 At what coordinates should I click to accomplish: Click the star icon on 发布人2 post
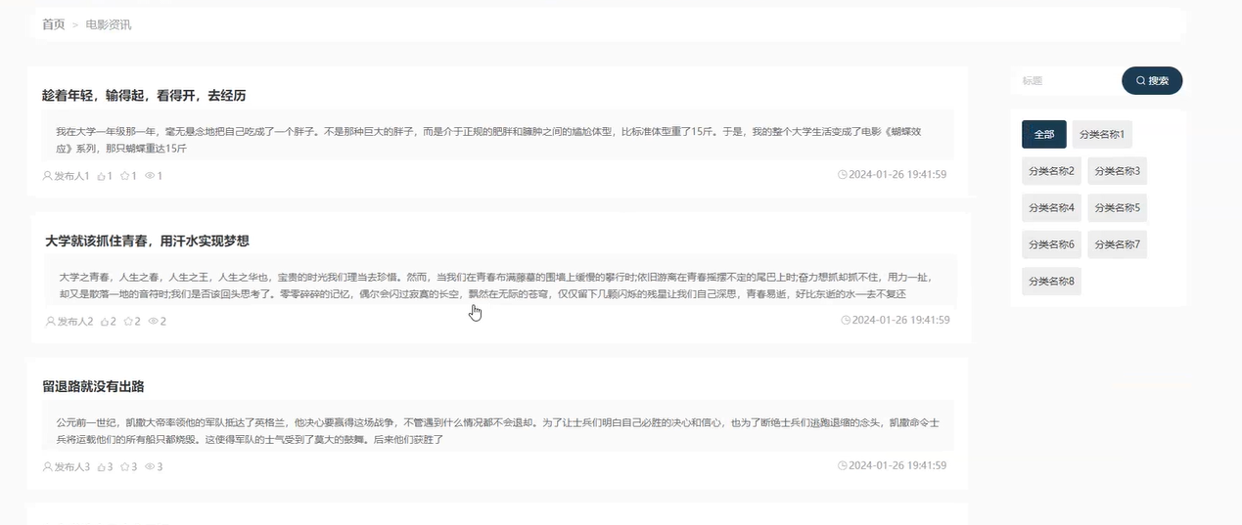click(x=128, y=322)
